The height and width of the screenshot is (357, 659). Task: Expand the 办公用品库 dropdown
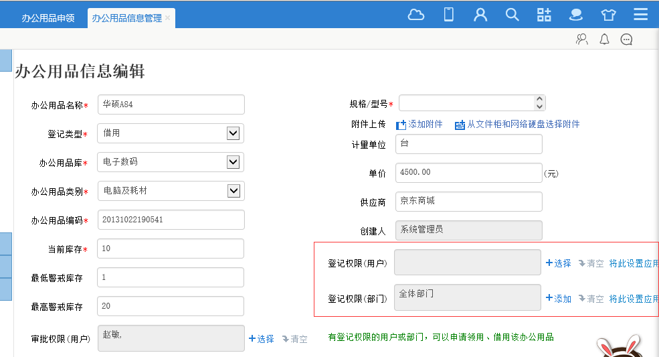(233, 162)
